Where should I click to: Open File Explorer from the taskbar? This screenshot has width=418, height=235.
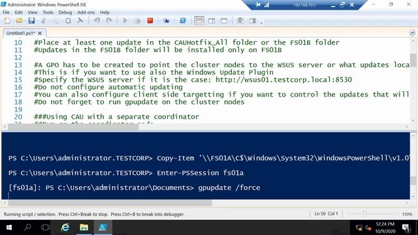pos(84,227)
